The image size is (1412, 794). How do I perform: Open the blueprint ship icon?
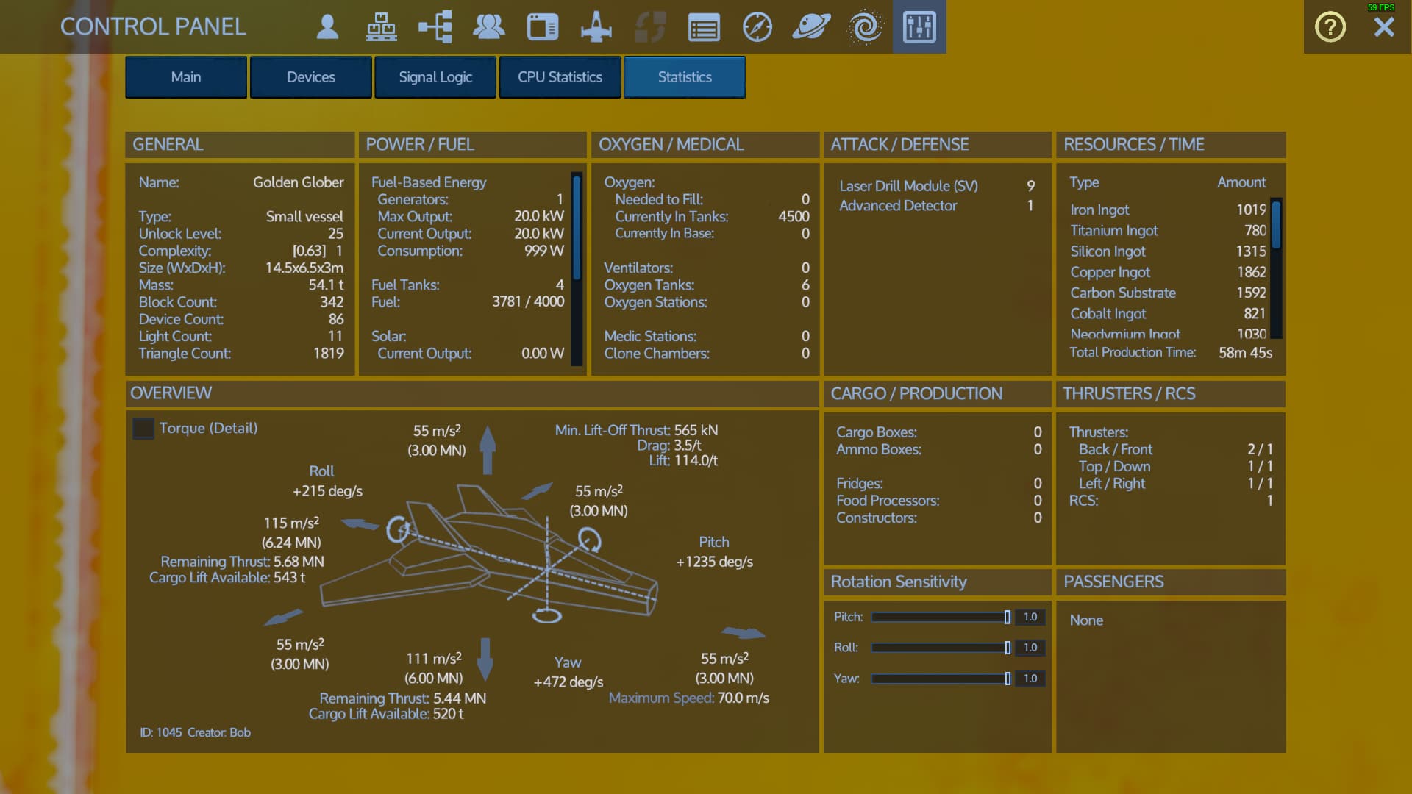click(x=596, y=27)
